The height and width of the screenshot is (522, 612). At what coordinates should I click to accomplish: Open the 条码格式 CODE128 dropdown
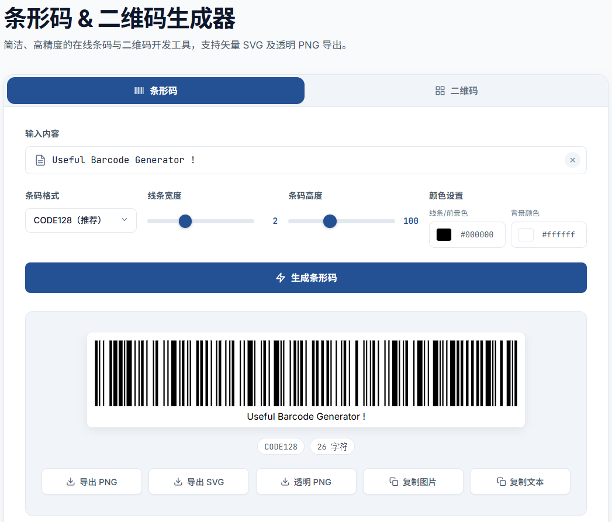pyautogui.click(x=81, y=220)
